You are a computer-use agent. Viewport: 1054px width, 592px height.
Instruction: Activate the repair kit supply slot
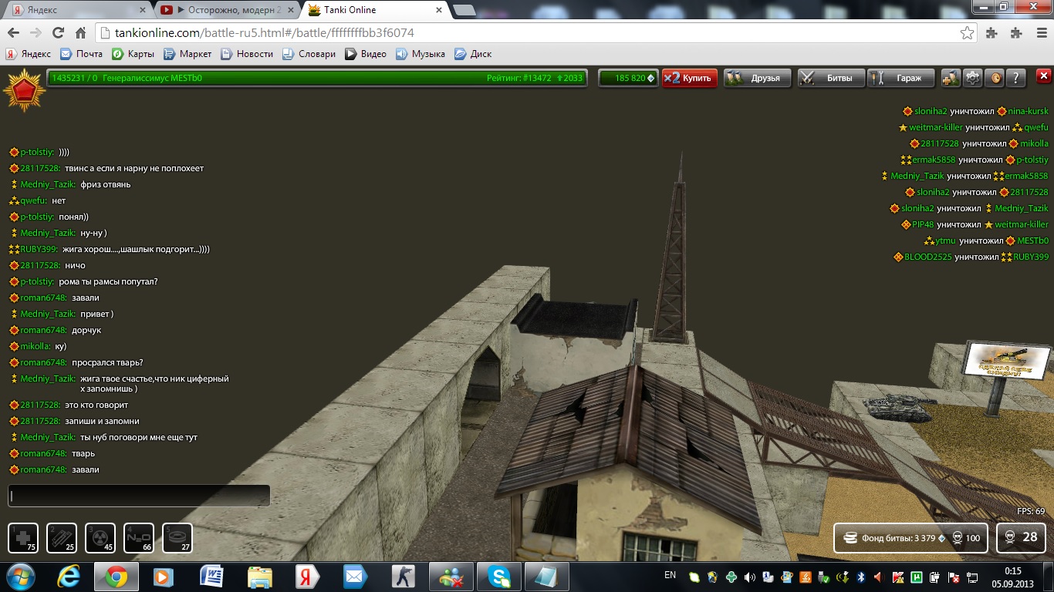23,538
